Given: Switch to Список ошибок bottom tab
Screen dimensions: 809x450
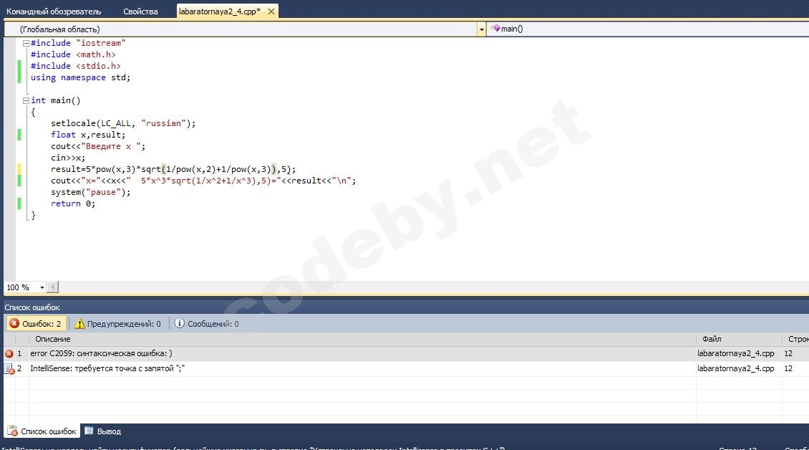Looking at the screenshot, I should pos(42,431).
